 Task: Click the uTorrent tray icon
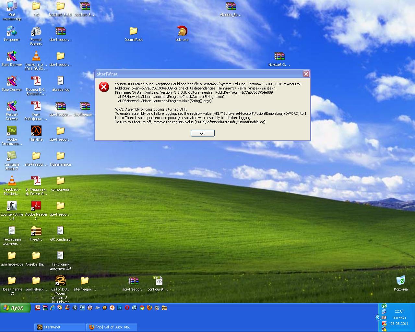point(384,306)
